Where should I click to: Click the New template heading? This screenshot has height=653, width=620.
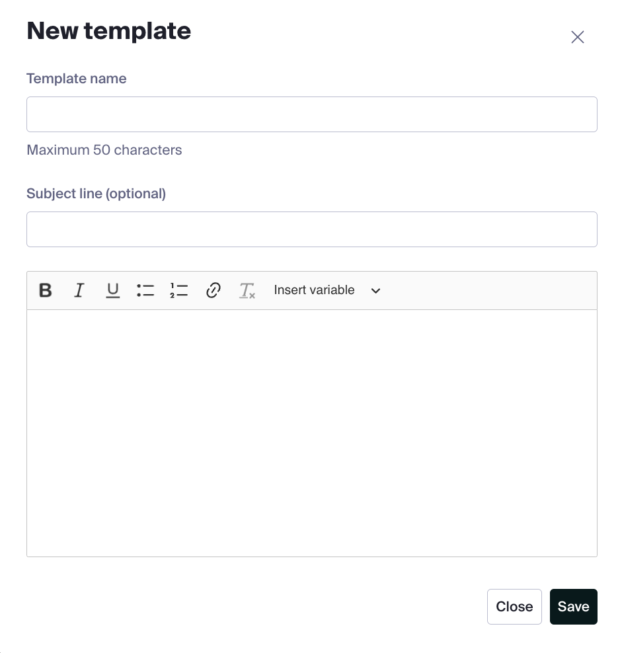(108, 31)
